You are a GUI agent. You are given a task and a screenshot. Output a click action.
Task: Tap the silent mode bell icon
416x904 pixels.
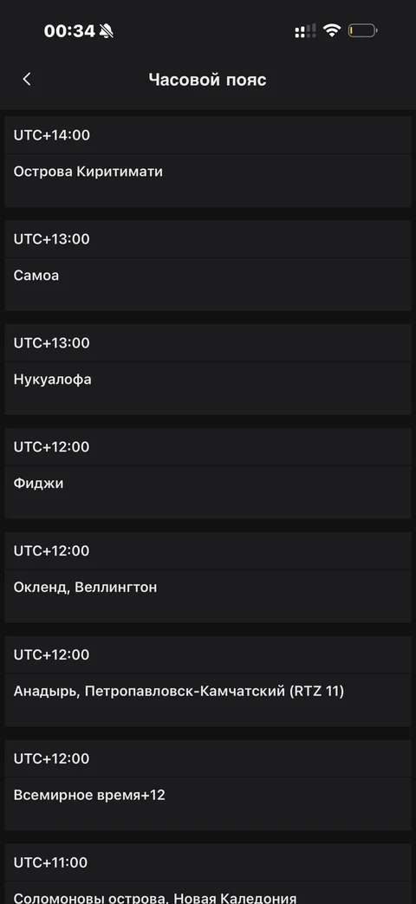pos(106,31)
